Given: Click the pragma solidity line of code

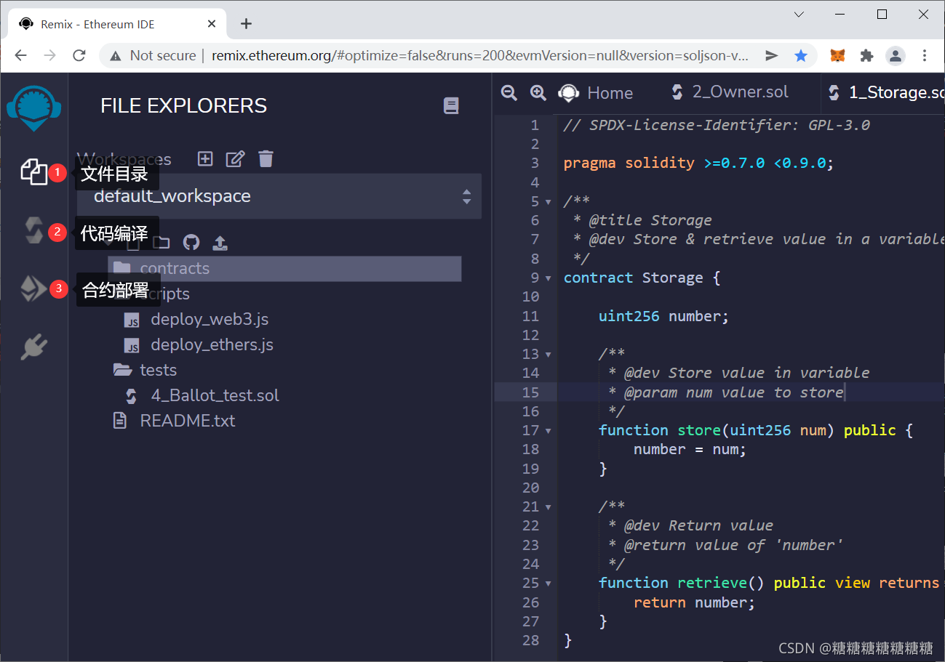Looking at the screenshot, I should point(698,163).
